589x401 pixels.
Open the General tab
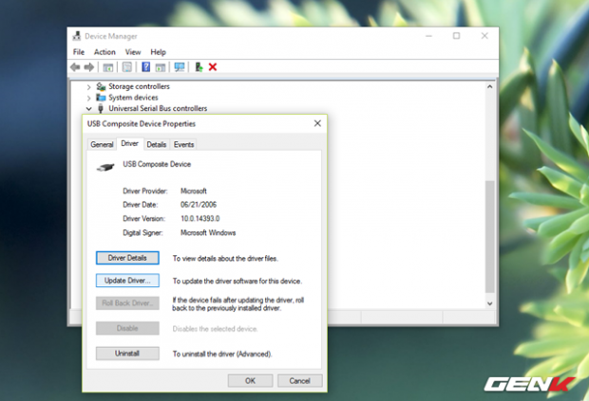click(x=102, y=144)
